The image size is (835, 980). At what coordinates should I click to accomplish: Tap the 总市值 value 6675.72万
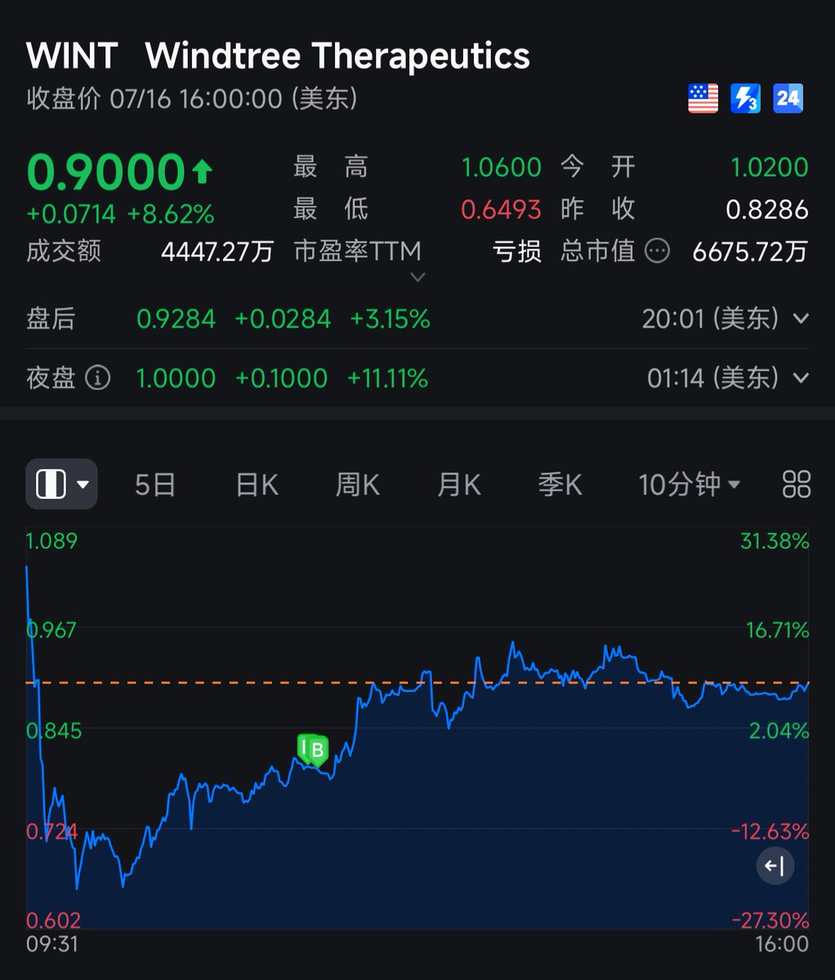pos(751,252)
